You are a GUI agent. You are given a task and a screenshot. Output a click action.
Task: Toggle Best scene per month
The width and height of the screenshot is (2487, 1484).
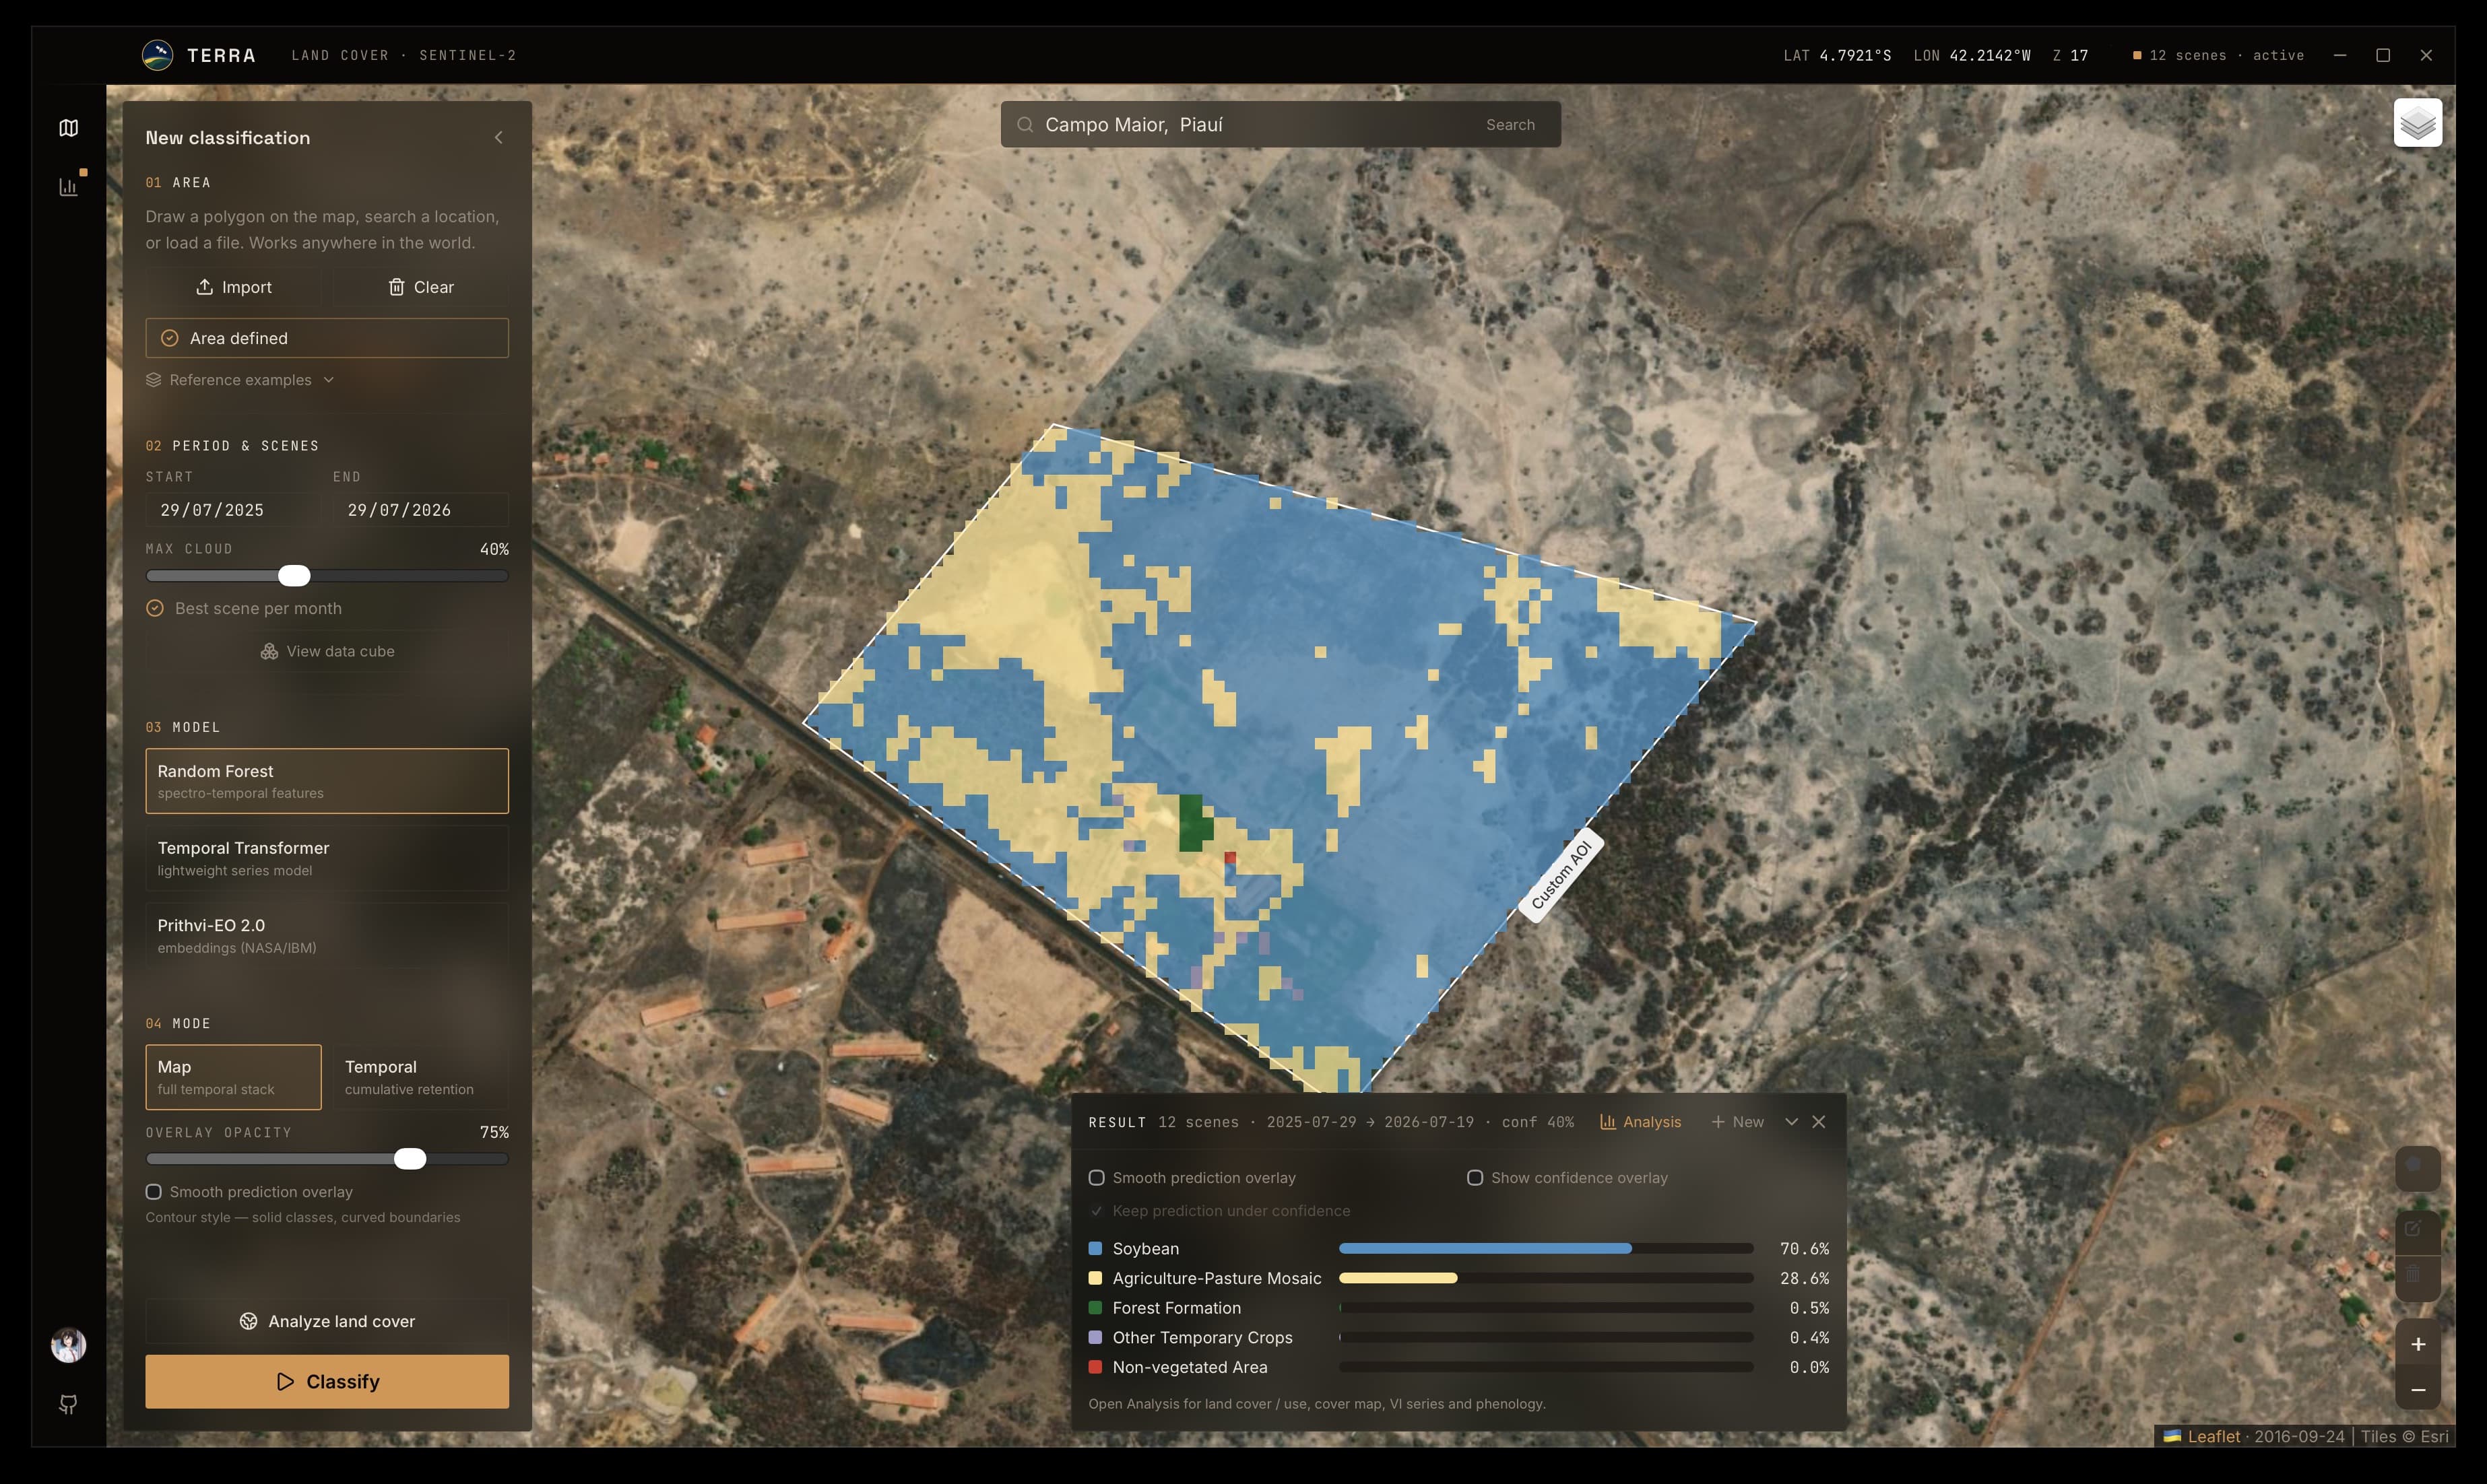pyautogui.click(x=244, y=608)
